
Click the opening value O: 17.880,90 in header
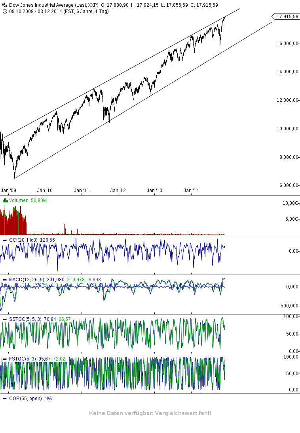pyautogui.click(x=115, y=5)
